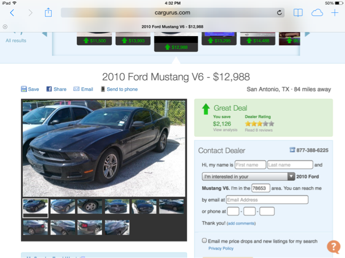Save this Mustang listing
The height and width of the screenshot is (258, 345).
(30, 89)
